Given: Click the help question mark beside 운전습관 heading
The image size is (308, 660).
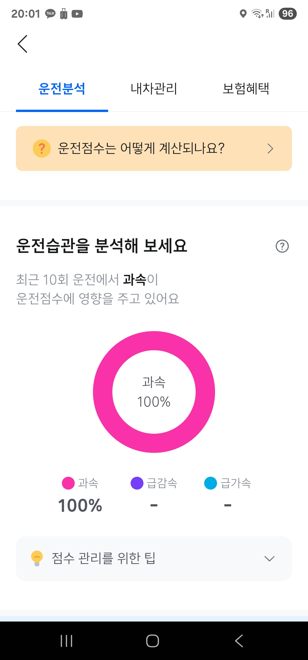Looking at the screenshot, I should tap(282, 246).
